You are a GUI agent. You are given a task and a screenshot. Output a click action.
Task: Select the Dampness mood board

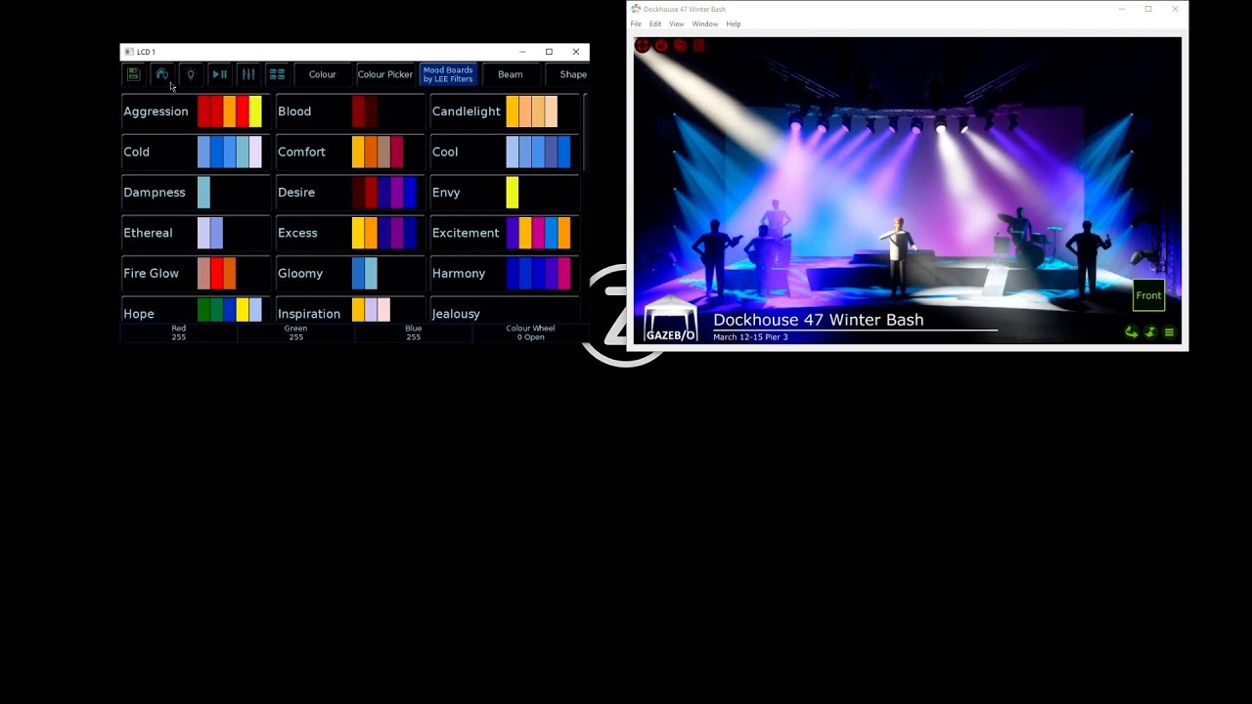pyautogui.click(x=196, y=193)
